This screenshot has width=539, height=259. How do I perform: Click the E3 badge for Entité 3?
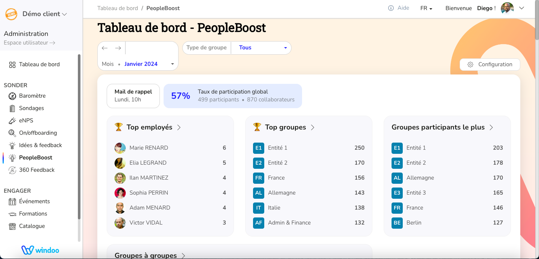pyautogui.click(x=397, y=193)
